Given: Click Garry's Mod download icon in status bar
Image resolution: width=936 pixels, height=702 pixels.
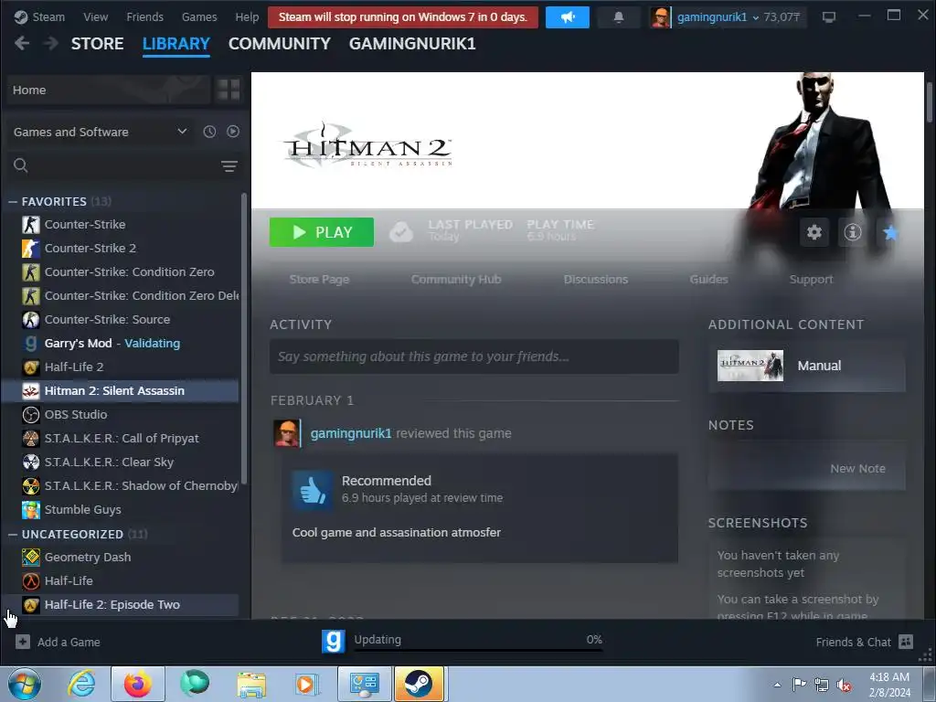Looking at the screenshot, I should click(x=333, y=641).
